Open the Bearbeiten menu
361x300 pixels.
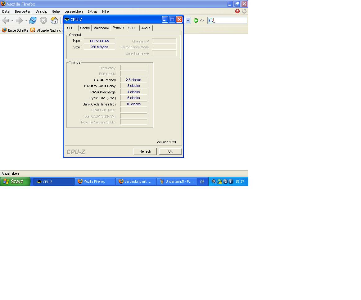[23, 11]
